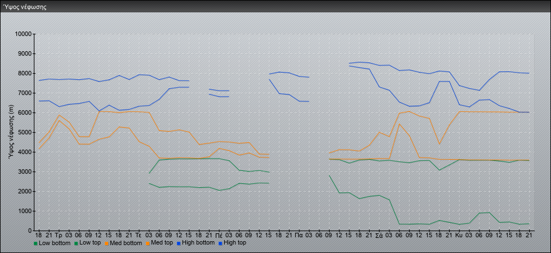The image size is (551, 253).
Task: Select the Τε day marker on time axis
Action: (x=139, y=235)
